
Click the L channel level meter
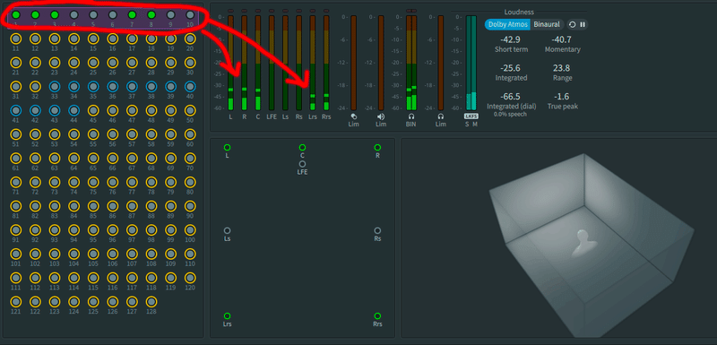[x=230, y=63]
